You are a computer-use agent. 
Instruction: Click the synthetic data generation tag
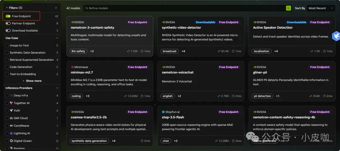tap(89, 141)
